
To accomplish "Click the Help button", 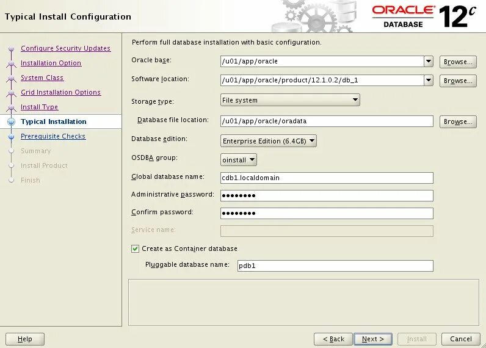I will click(25, 339).
